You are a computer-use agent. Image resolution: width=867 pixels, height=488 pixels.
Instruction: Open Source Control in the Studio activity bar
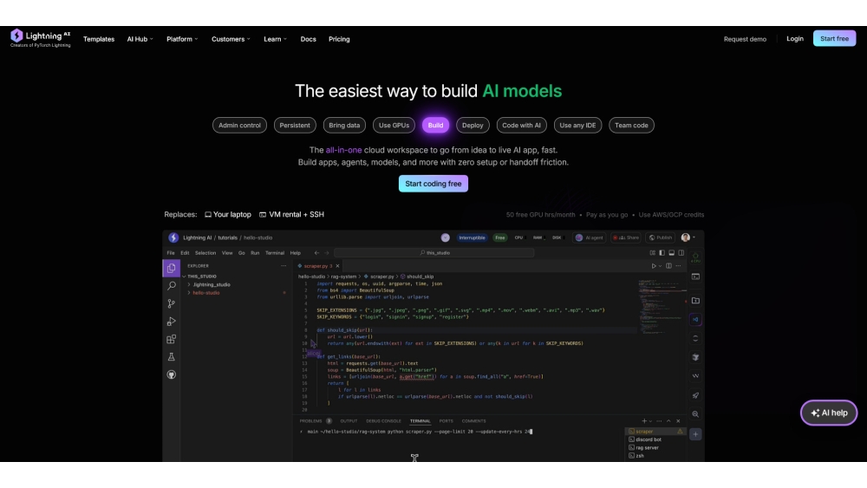[x=172, y=303]
